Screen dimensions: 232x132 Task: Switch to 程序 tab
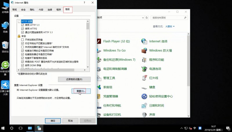point(59,10)
